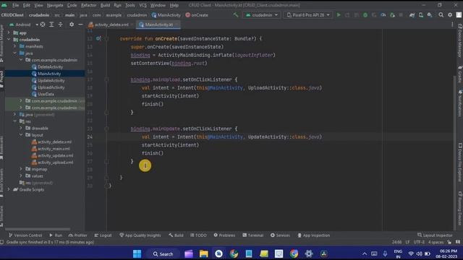Open Problems tool window
This screenshot has height=260, width=463.
224,235
